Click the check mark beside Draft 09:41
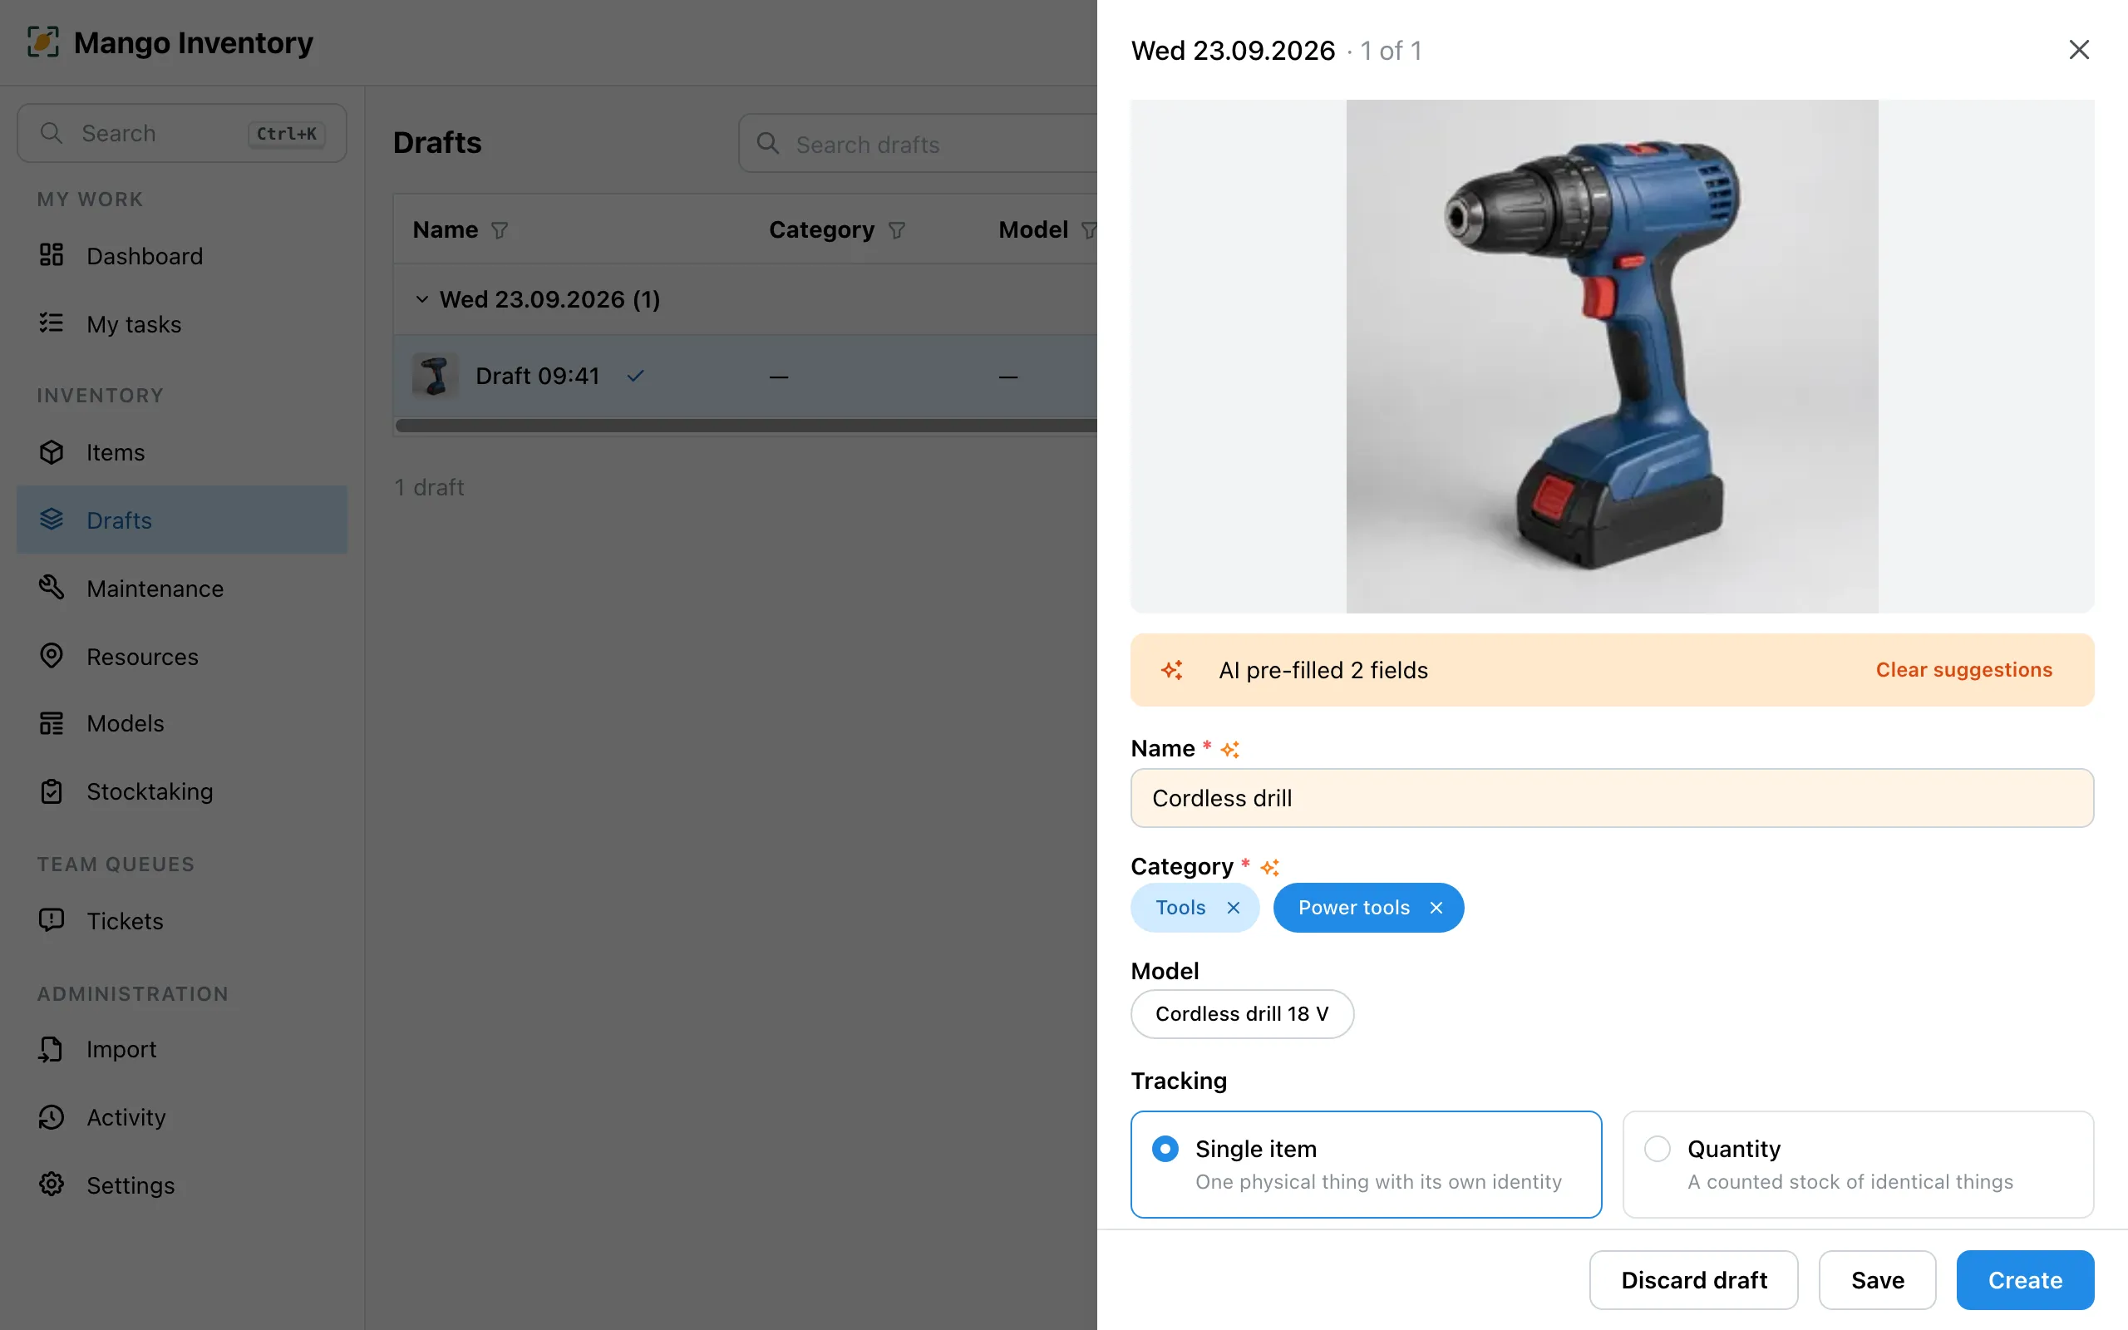 point(635,376)
